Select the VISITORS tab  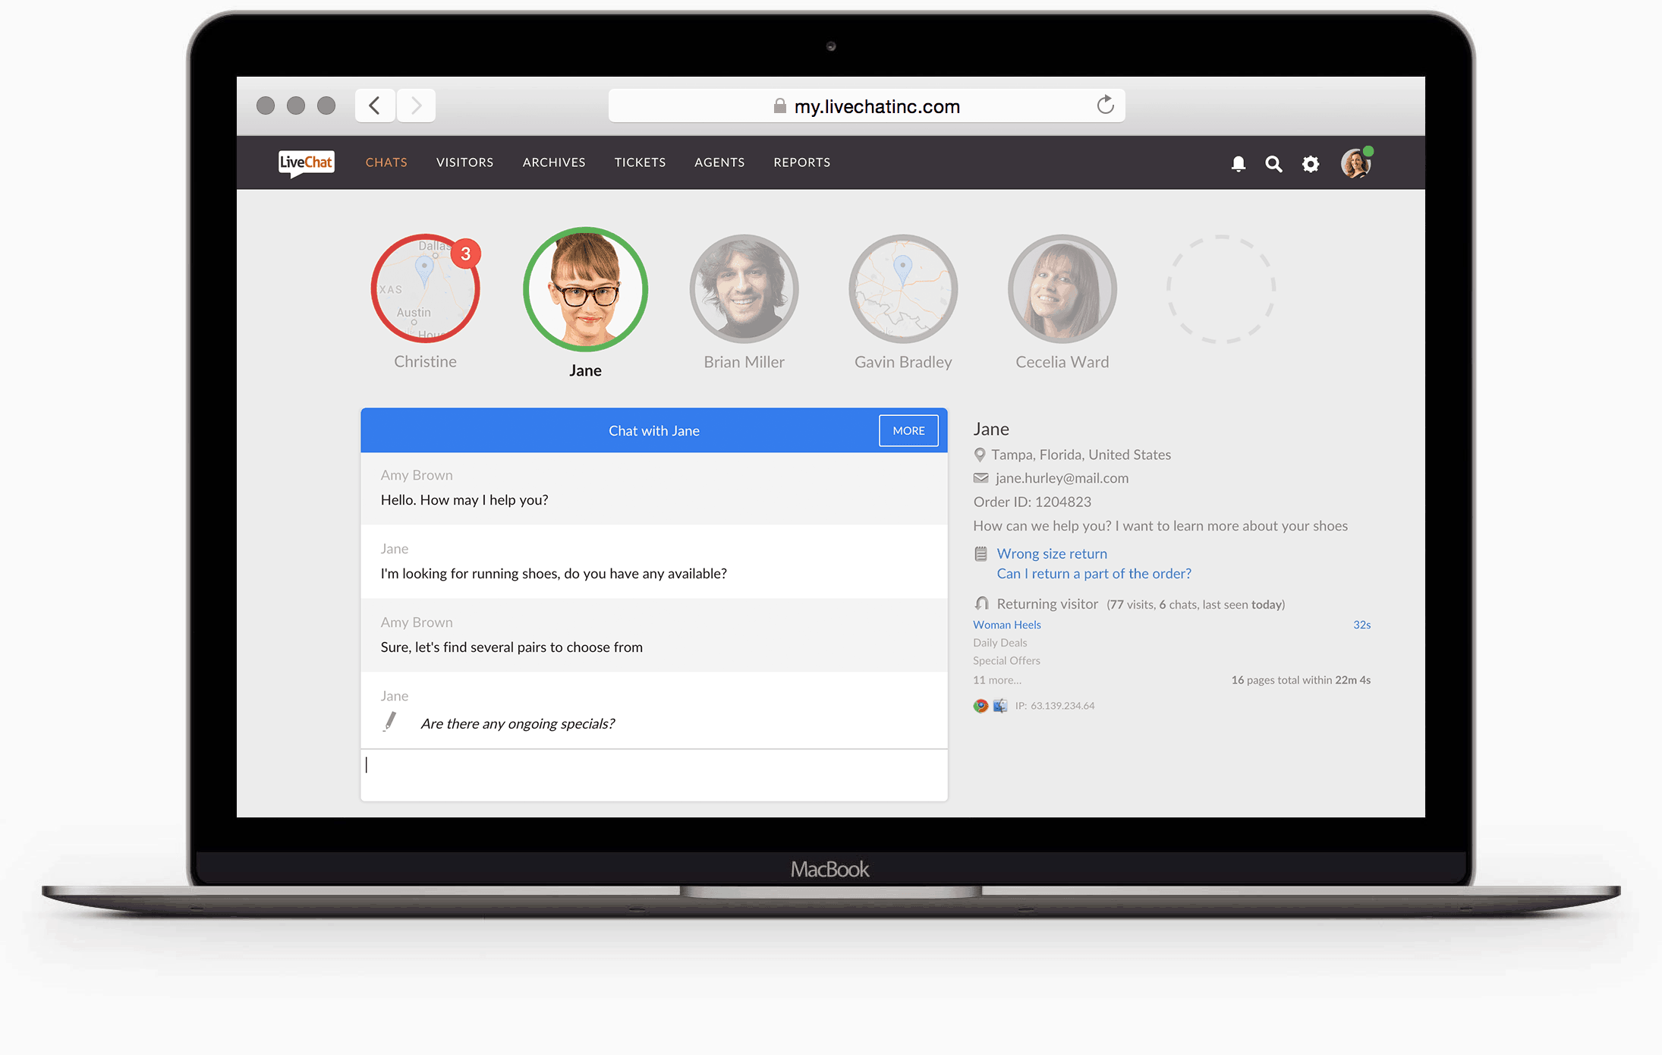click(464, 162)
